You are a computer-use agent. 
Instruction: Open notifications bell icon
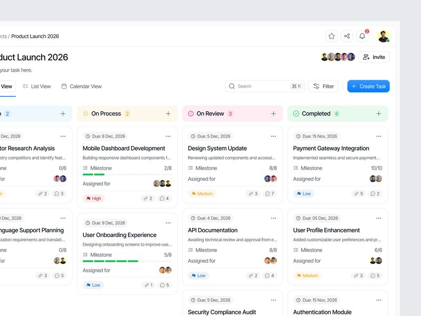362,36
